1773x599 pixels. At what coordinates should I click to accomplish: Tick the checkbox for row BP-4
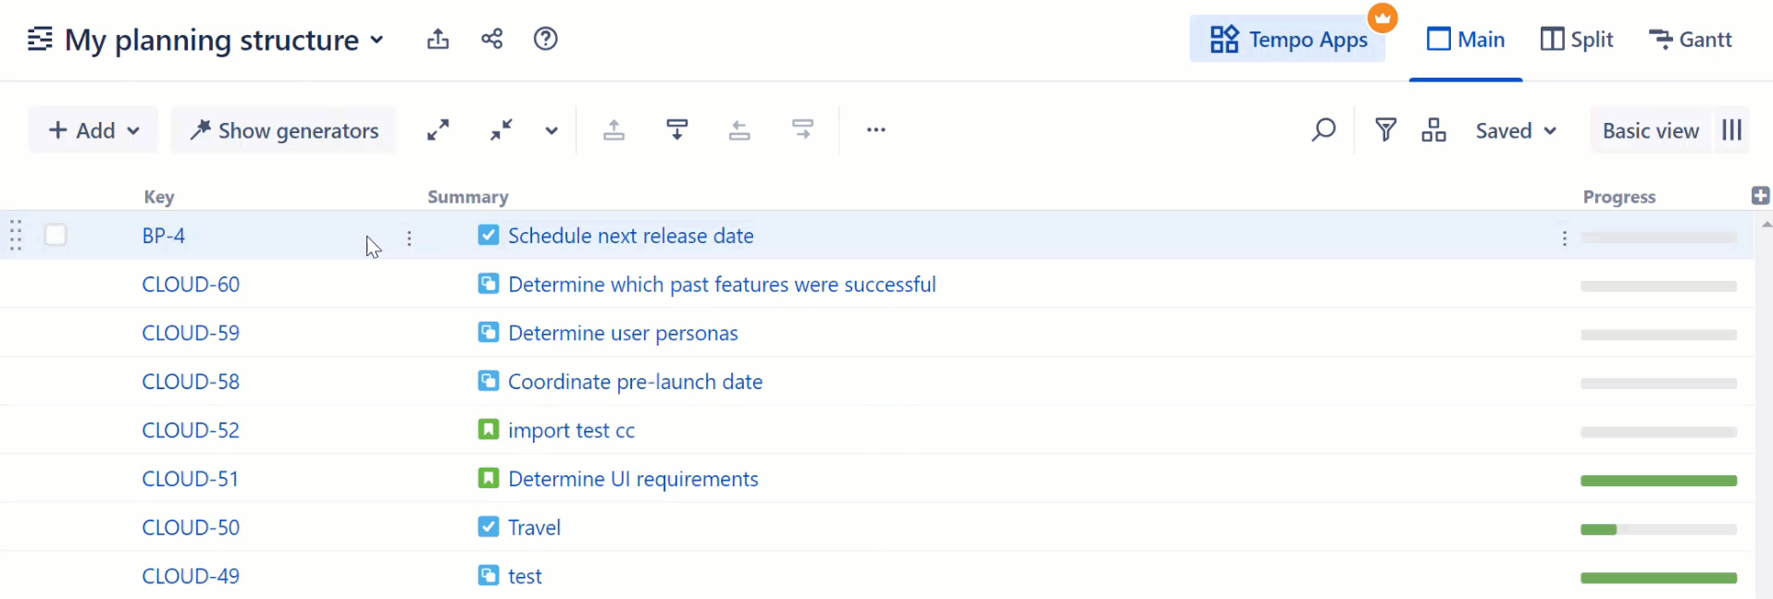[x=56, y=236]
